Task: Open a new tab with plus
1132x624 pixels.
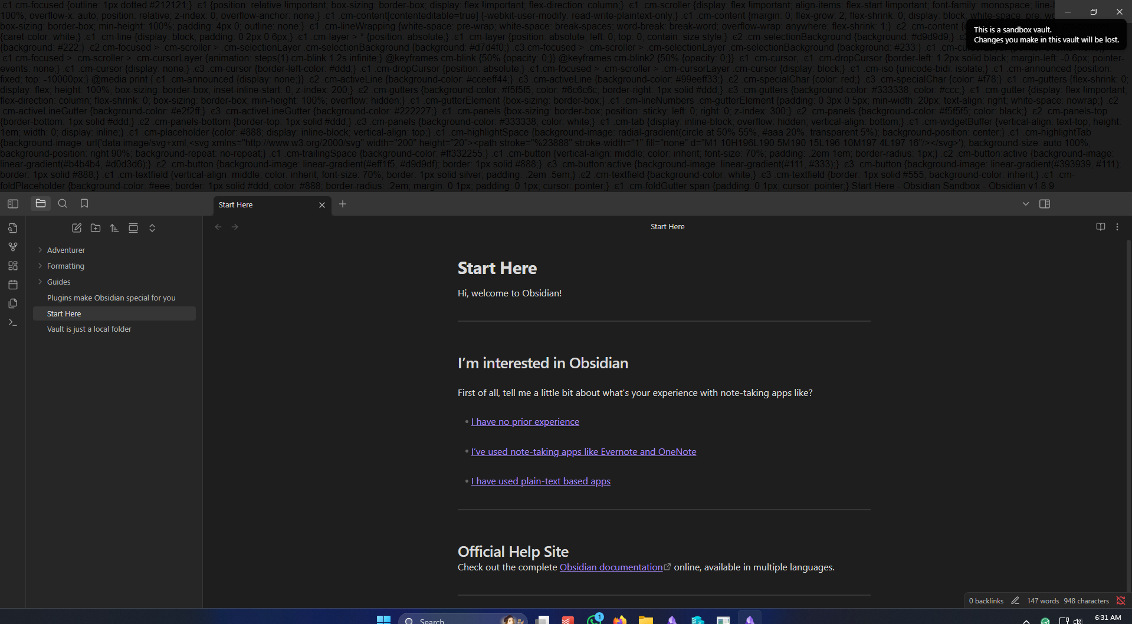Action: pos(343,204)
